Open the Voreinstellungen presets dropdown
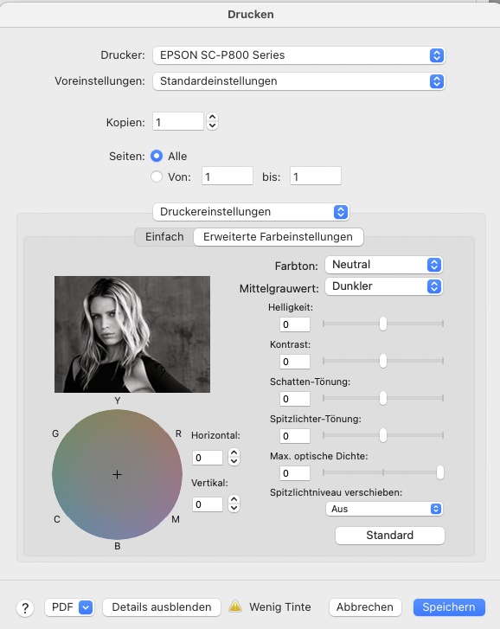Viewport: 500px width, 629px height. 299,81
